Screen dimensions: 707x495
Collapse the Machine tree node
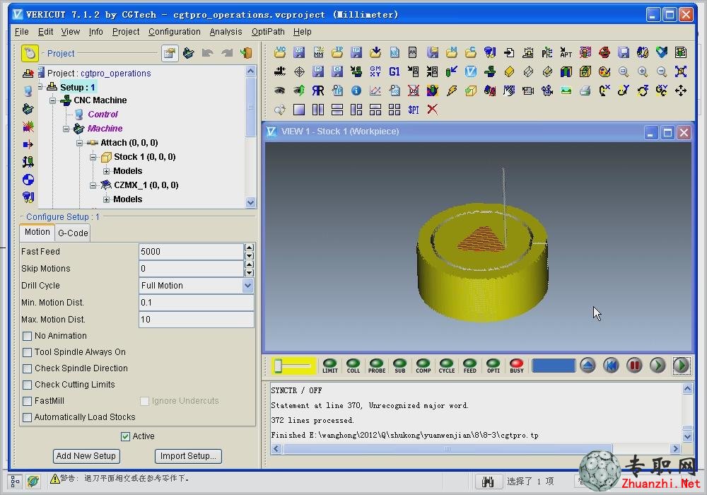pyautogui.click(x=66, y=129)
